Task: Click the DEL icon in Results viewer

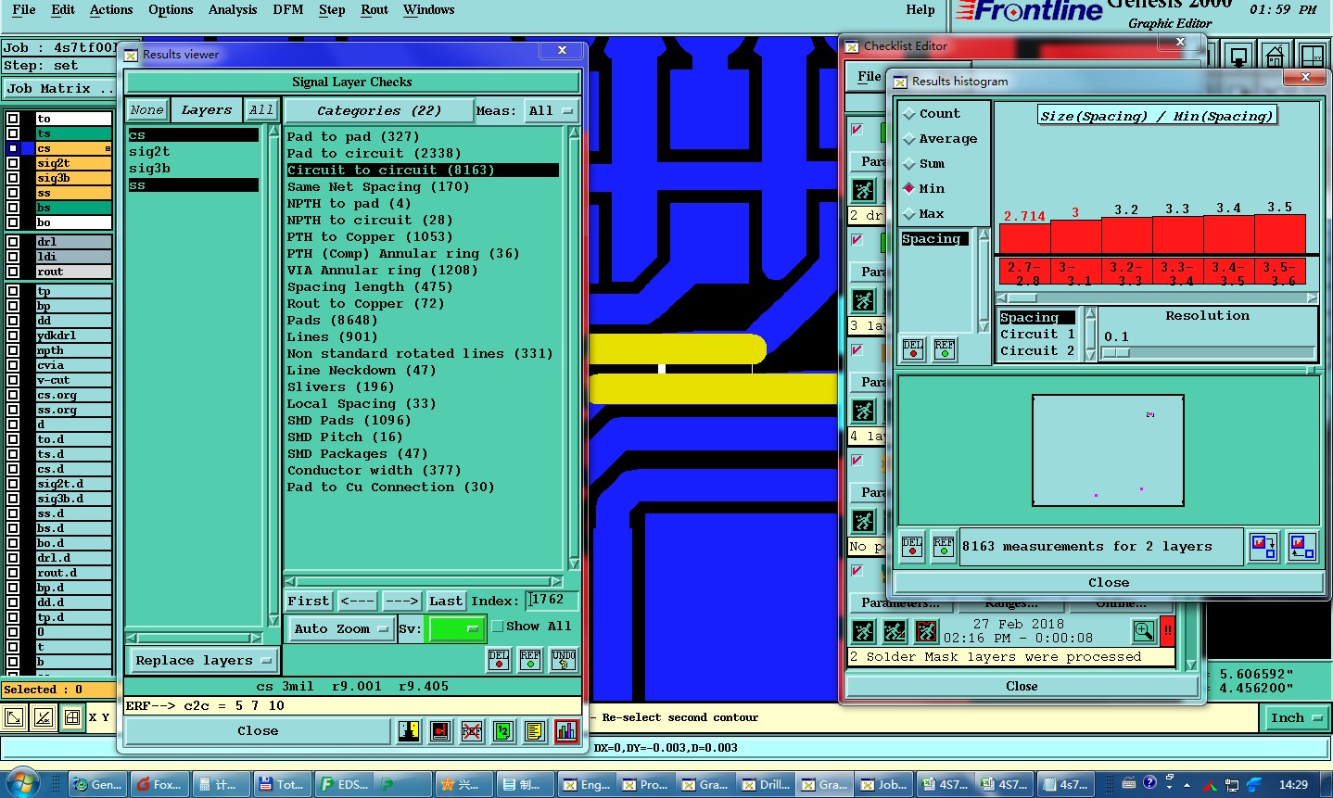Action: pos(499,659)
